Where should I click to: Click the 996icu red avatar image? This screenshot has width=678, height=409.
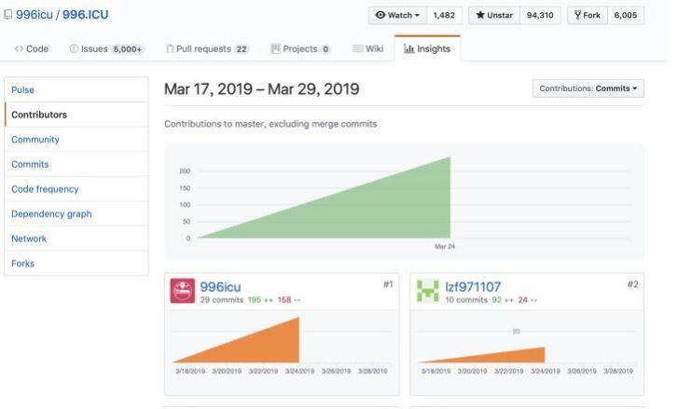183,291
